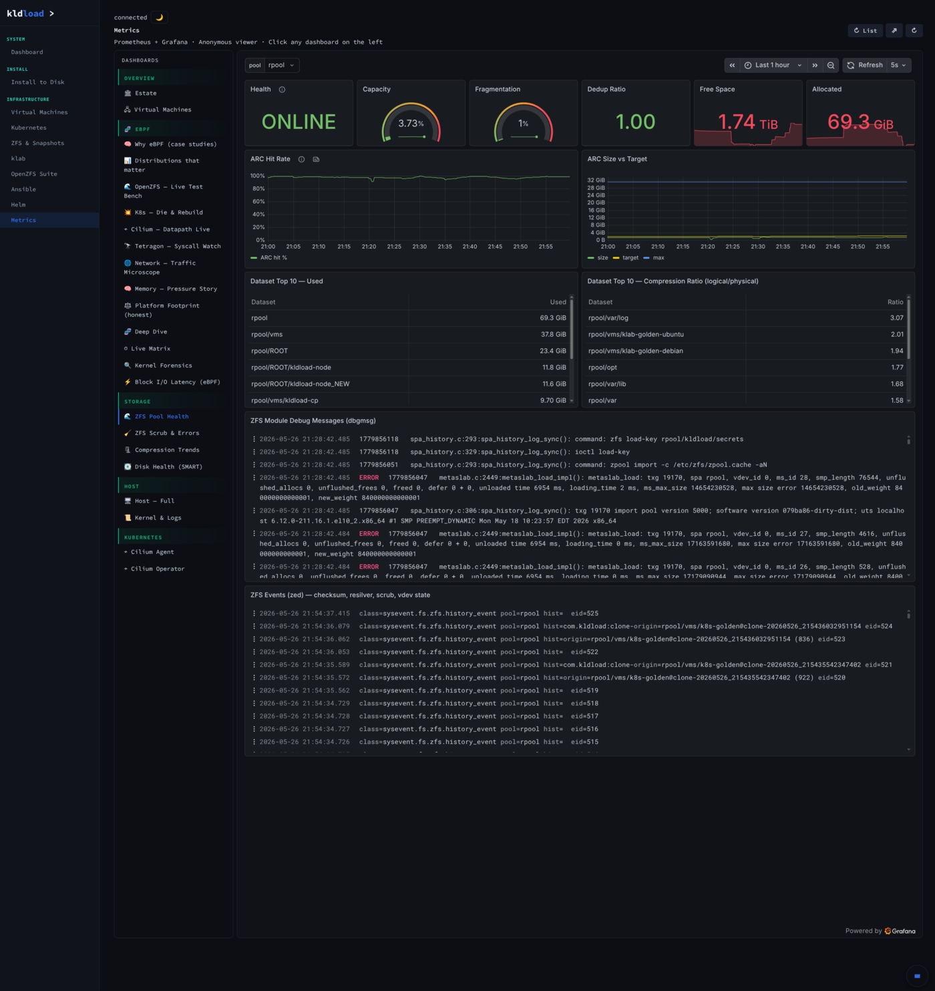Expand the log row with ioctl load-key
This screenshot has width=935, height=991.
tap(578, 452)
